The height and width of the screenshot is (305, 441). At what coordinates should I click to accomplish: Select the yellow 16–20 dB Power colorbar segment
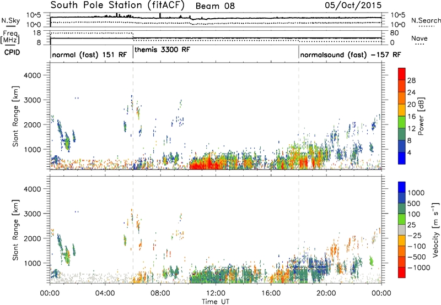point(402,110)
